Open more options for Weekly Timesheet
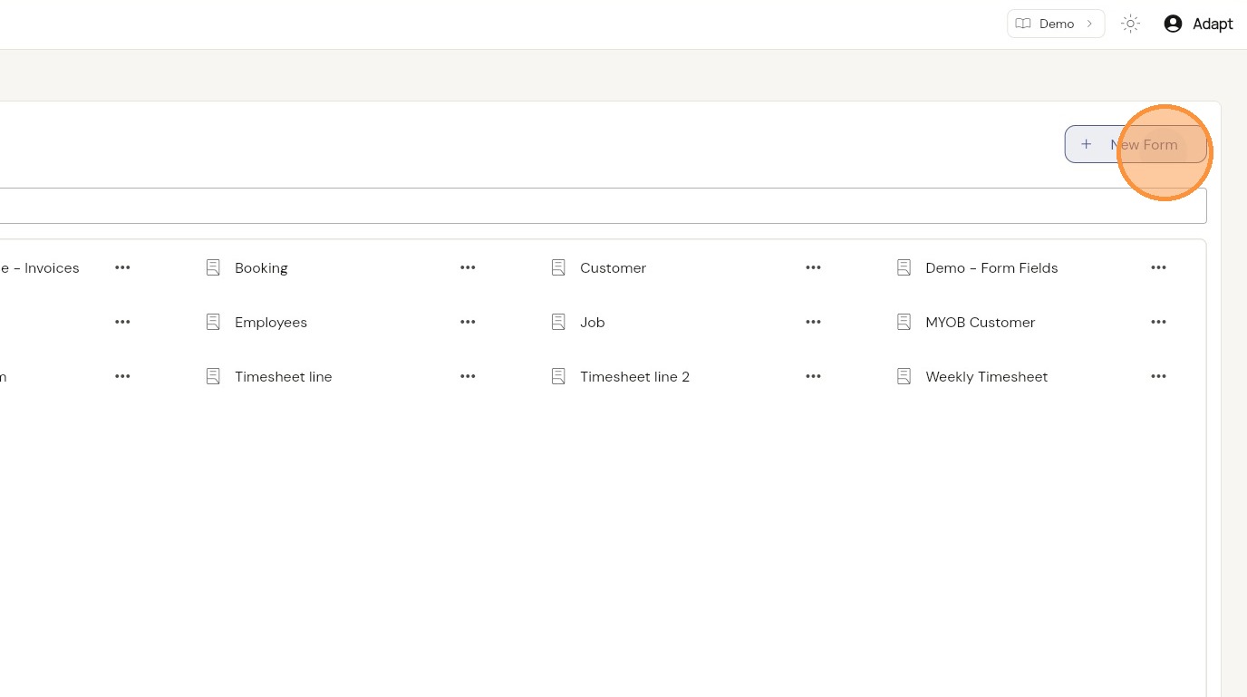 click(1158, 376)
